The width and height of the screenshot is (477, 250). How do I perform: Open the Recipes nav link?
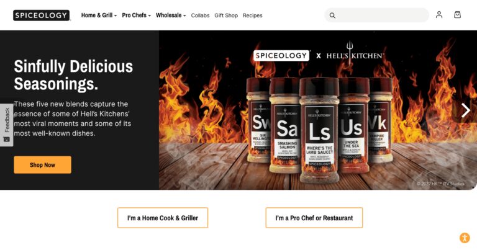coord(253,15)
